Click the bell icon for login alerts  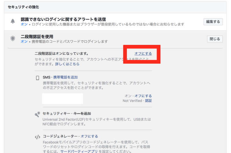pos(13,21)
